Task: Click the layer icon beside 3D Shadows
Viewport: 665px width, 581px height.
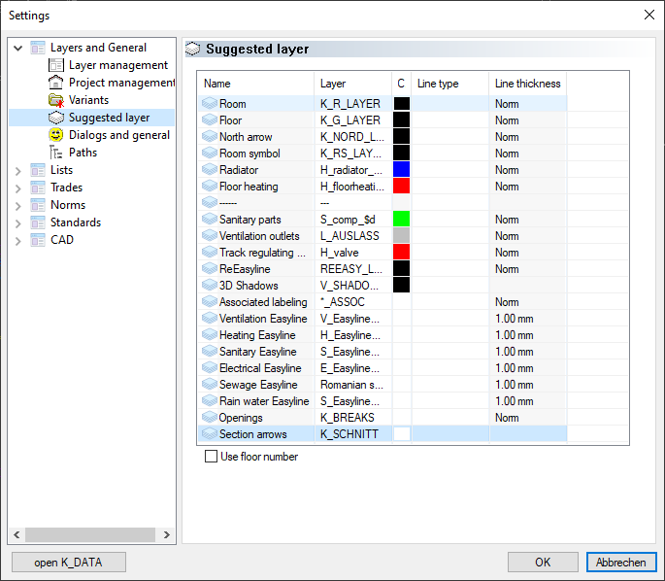Action: click(x=210, y=286)
